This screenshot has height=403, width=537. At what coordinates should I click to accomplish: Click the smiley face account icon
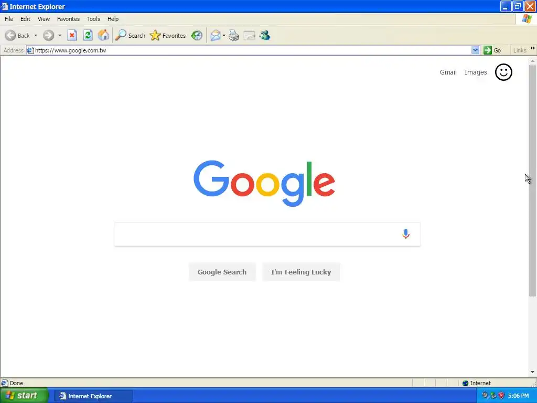[x=503, y=72]
